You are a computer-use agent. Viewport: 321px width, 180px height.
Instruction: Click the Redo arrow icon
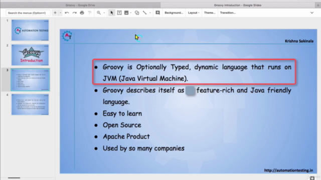(75, 12)
